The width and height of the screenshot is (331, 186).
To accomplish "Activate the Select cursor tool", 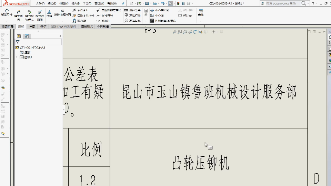I will tap(170, 3).
